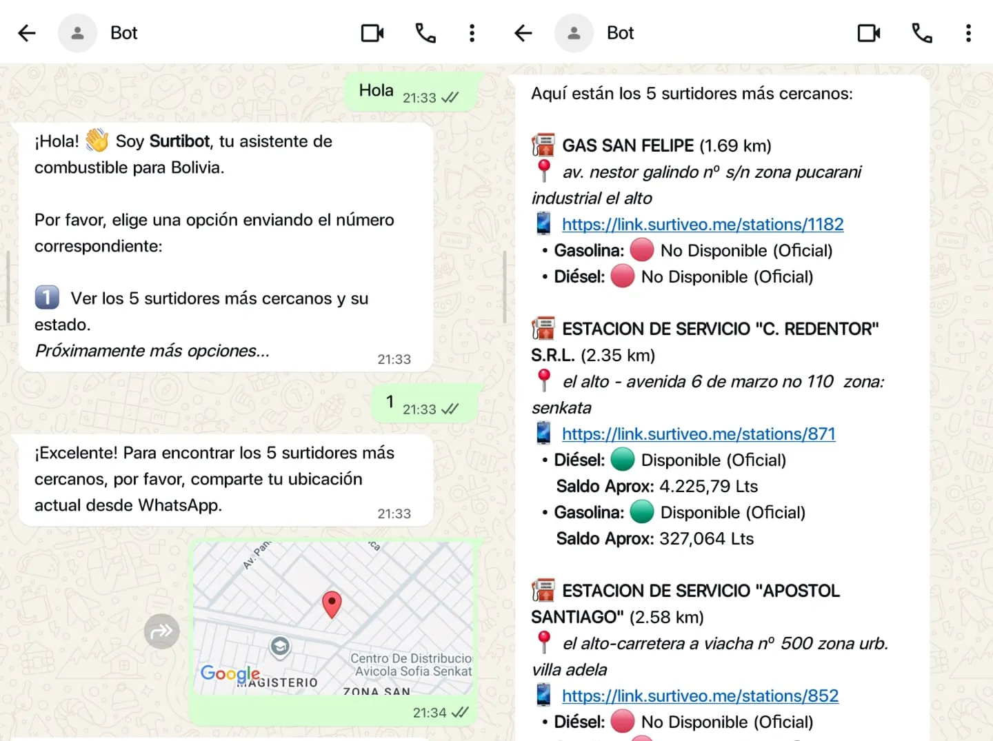
Task: Start a video call in the left chat
Action: (372, 32)
